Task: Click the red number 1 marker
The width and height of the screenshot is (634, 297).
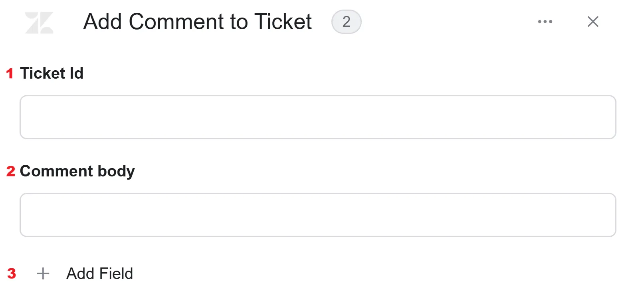Action: point(10,73)
